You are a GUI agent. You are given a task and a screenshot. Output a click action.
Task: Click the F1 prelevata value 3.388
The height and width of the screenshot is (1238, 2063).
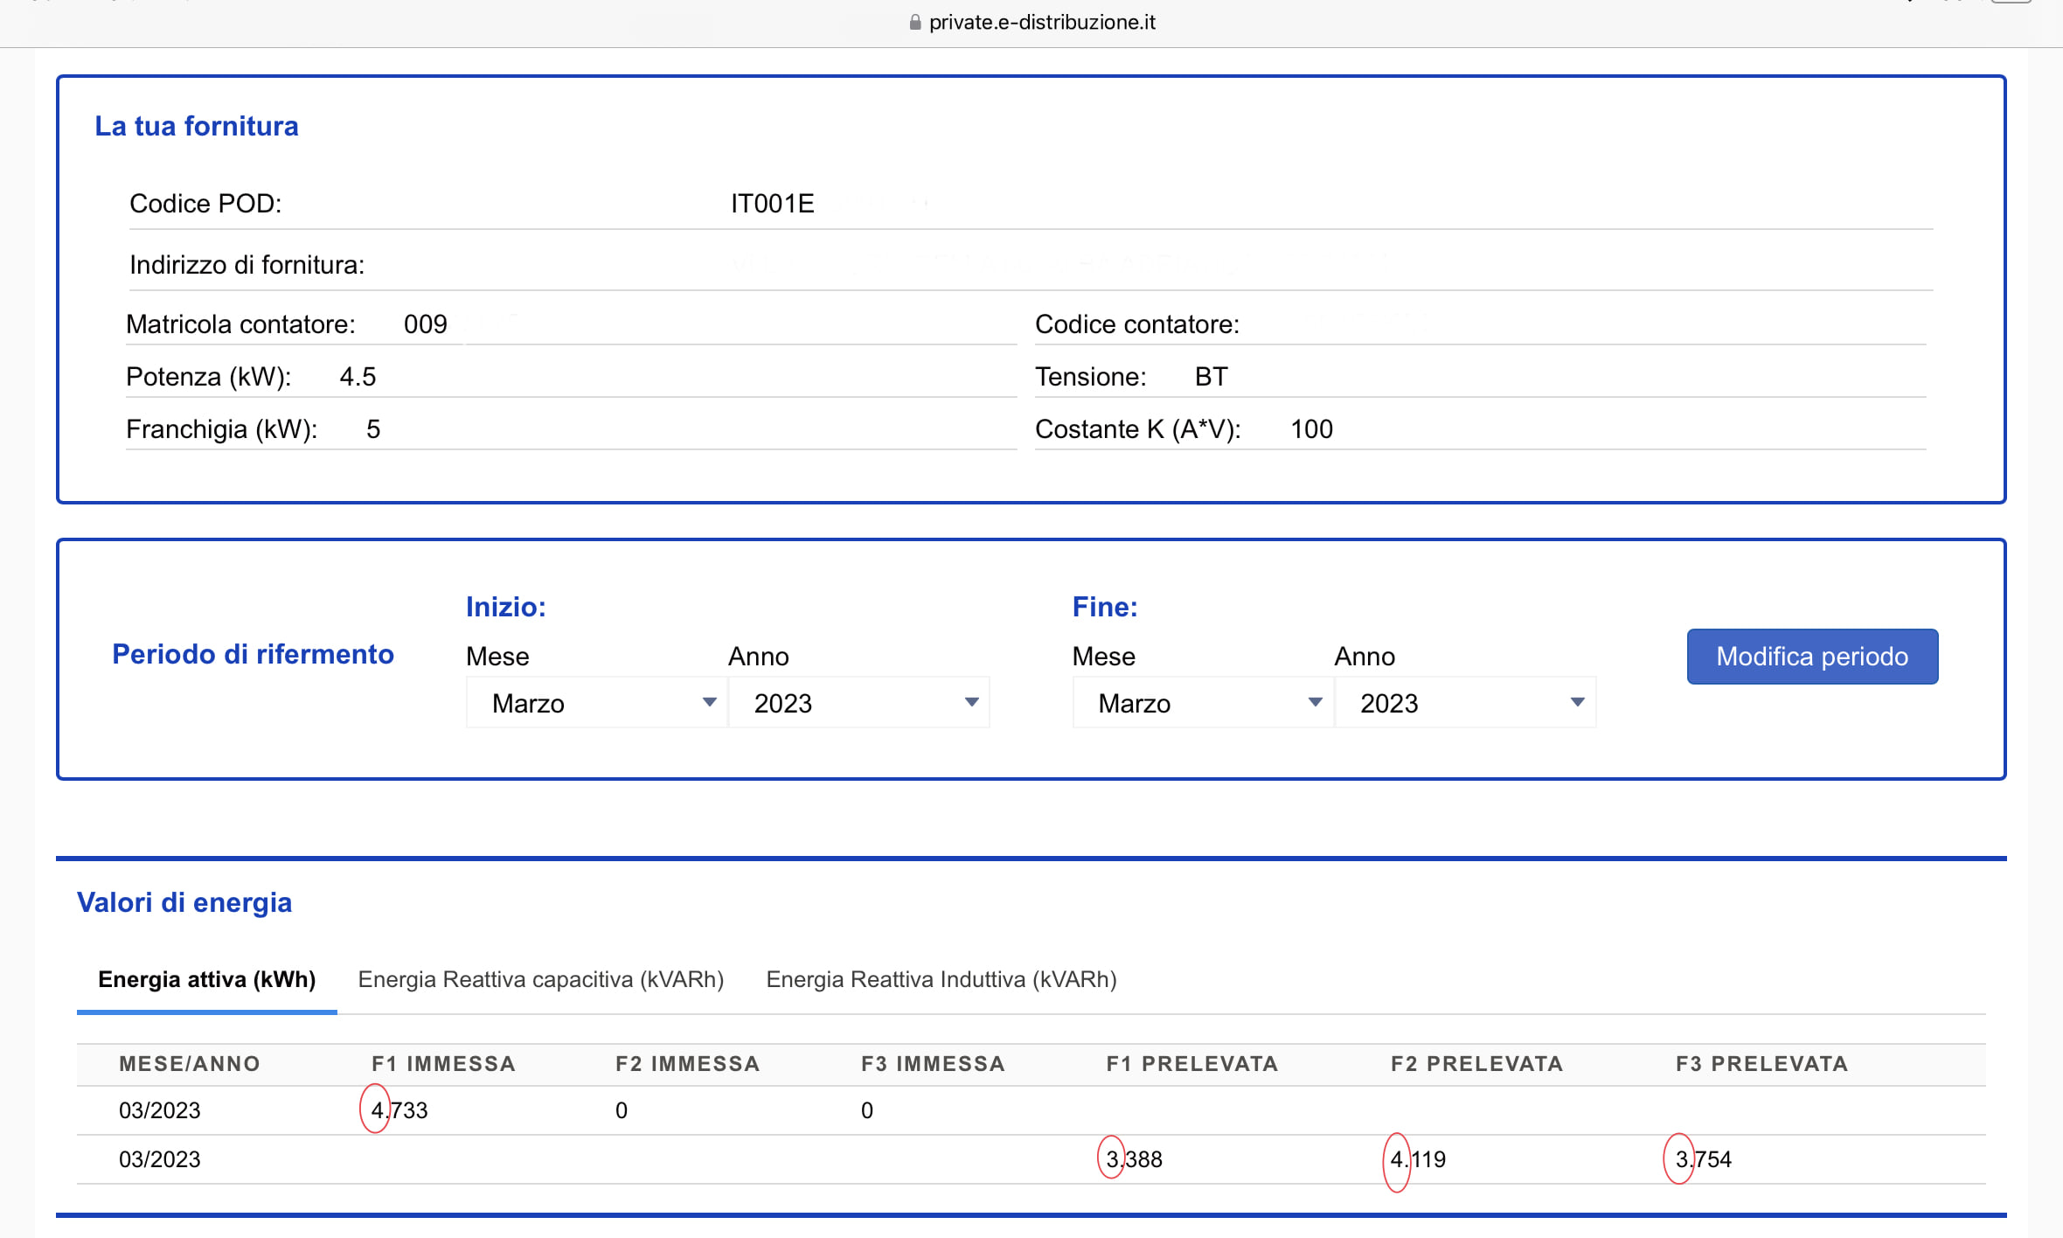(x=1134, y=1159)
